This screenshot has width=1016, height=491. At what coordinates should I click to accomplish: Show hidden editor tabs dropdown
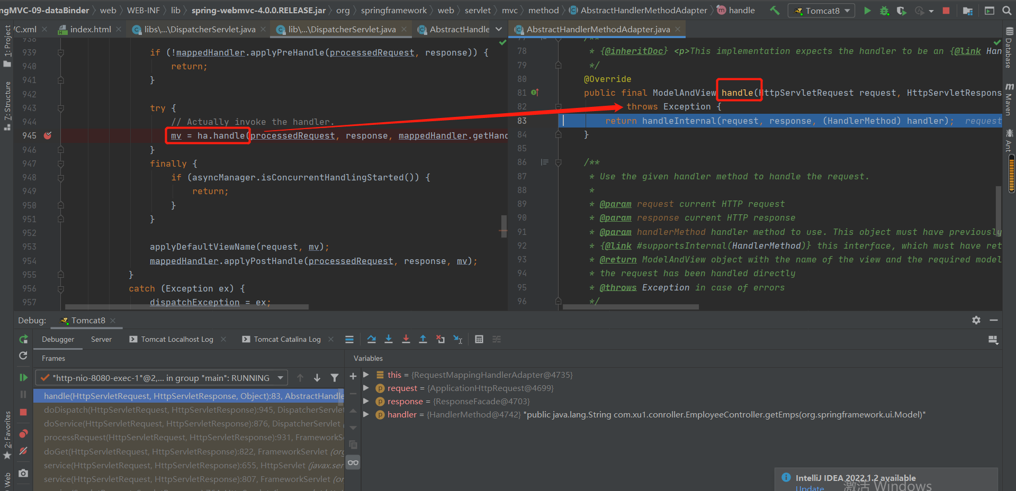(x=499, y=29)
